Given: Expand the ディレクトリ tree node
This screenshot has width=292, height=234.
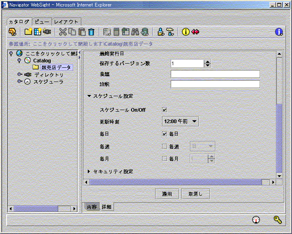Looking at the screenshot, I should coord(19,74).
